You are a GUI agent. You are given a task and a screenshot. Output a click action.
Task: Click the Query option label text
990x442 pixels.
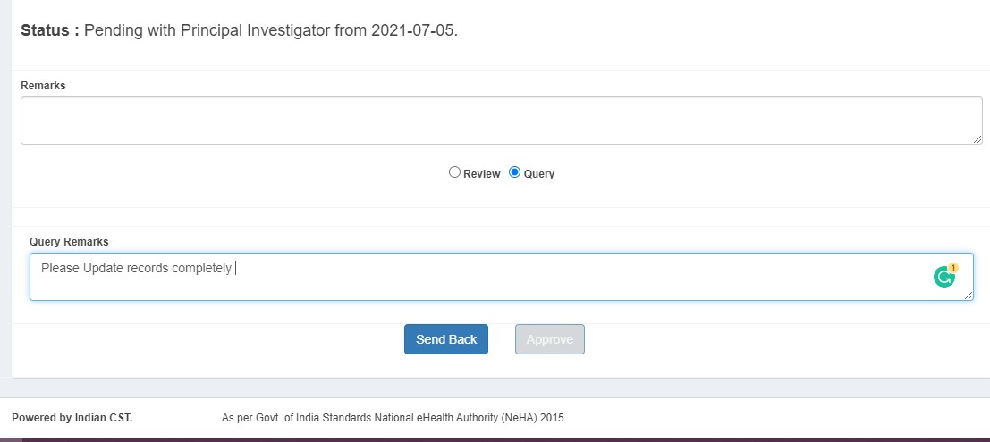(539, 174)
